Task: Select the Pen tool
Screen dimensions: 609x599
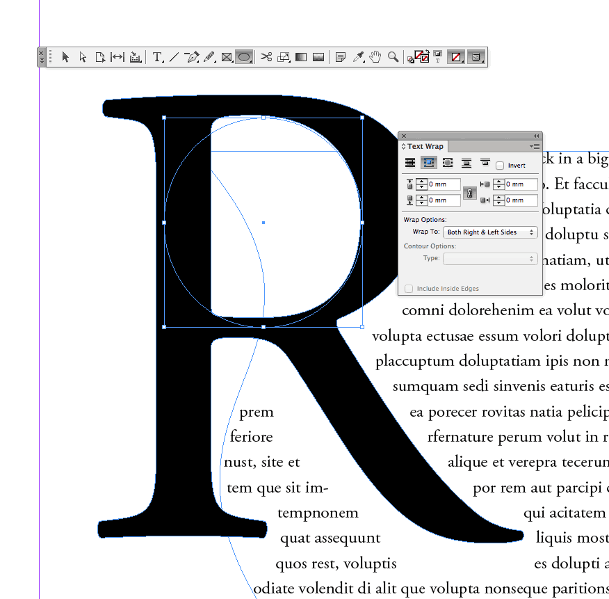Action: click(x=193, y=57)
